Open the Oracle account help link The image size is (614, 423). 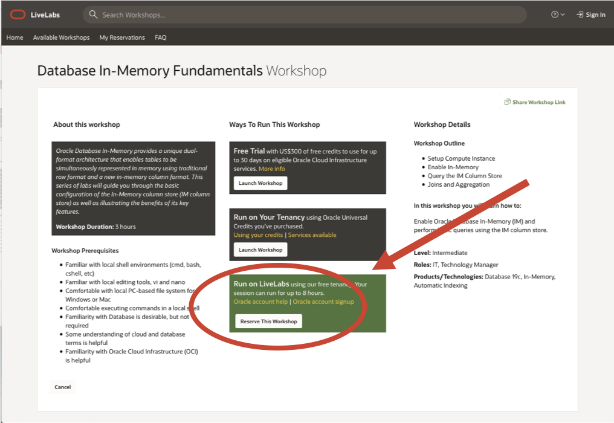tap(260, 302)
